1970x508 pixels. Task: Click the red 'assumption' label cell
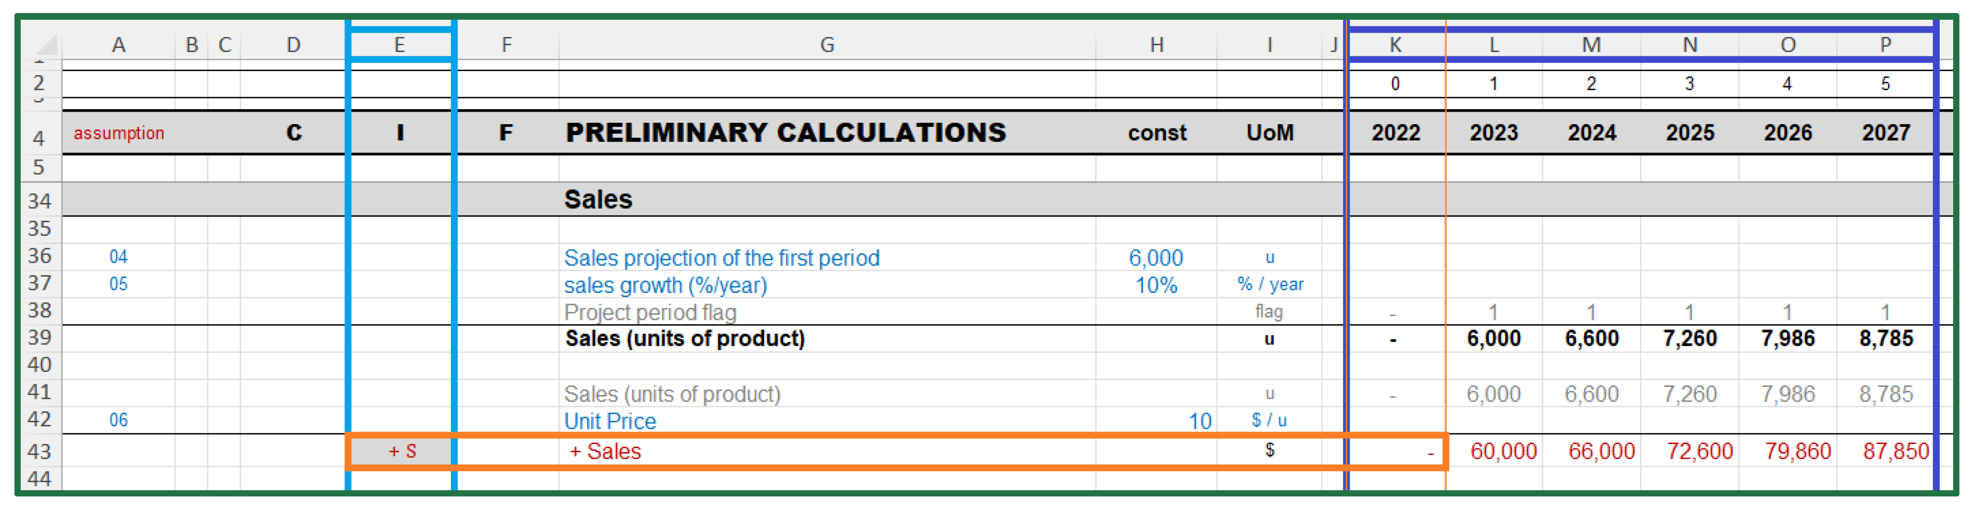point(118,133)
